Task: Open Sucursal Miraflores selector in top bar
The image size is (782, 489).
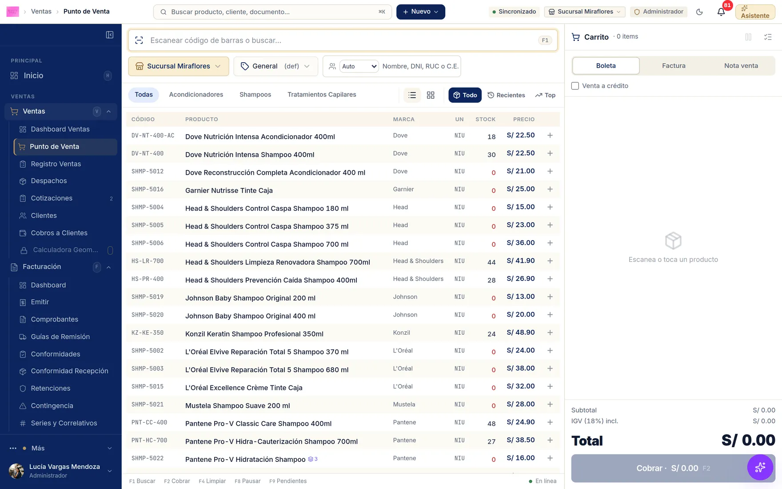Action: tap(585, 12)
